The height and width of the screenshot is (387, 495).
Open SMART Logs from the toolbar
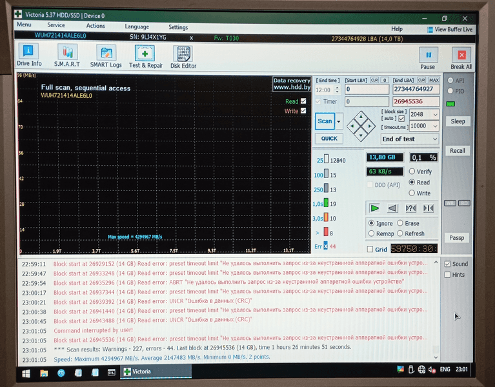[x=106, y=56]
